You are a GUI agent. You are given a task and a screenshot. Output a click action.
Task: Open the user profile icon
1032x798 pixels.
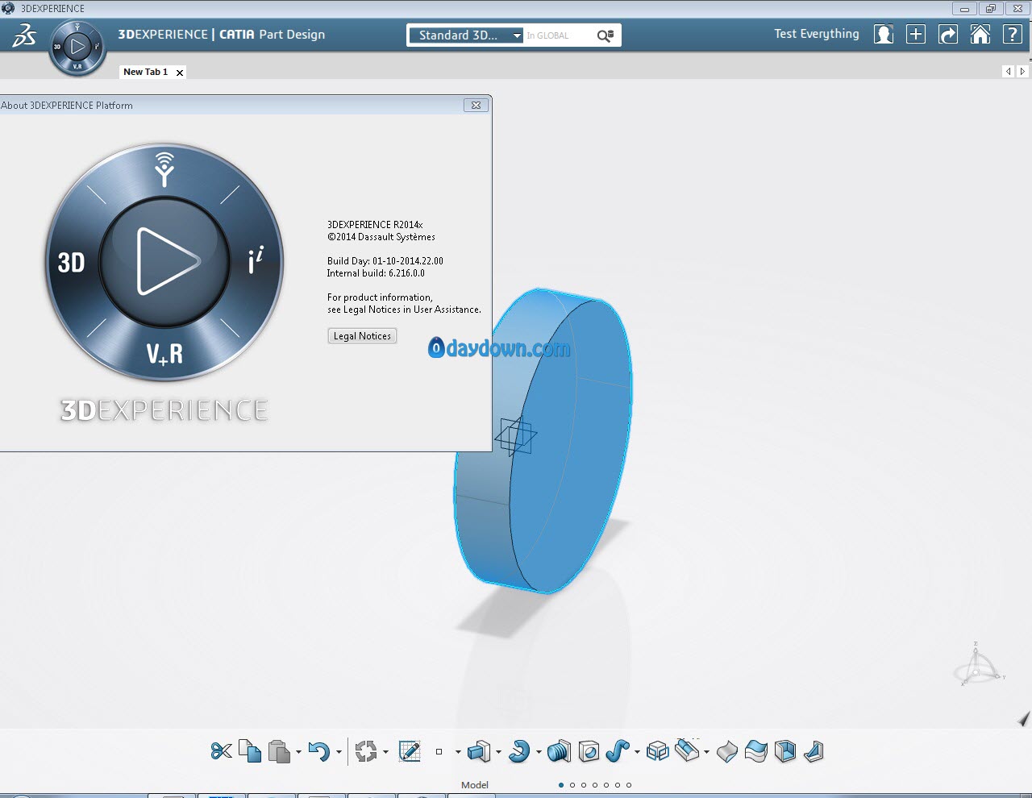tap(884, 34)
